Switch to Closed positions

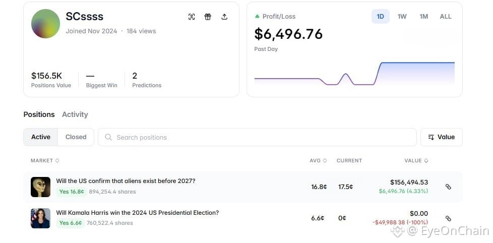[76, 137]
